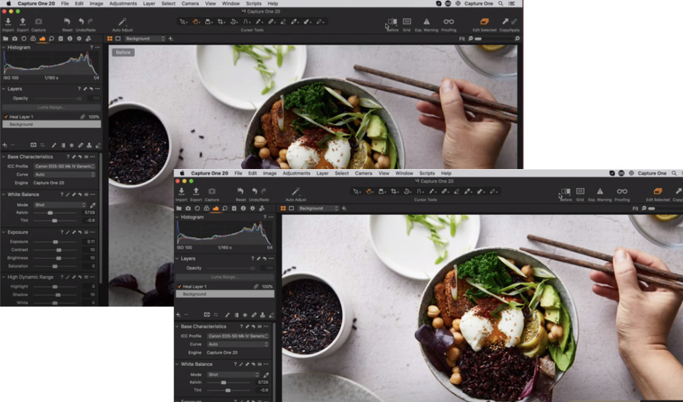Viewport: 683px width, 402px height.
Task: Uncheck Heal Layer 1 in the front window
Action: [179, 287]
